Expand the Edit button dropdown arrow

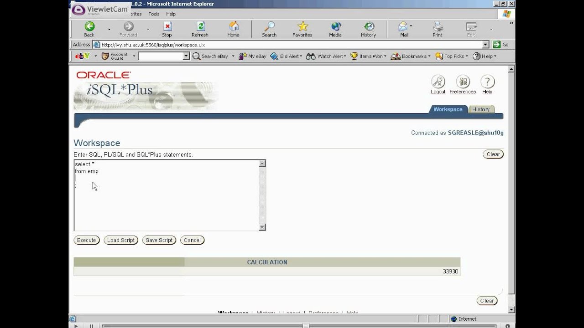click(491, 29)
